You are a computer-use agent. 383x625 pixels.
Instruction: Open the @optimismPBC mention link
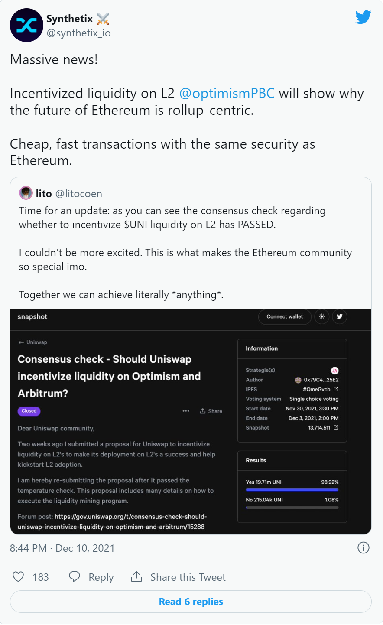coord(227,94)
